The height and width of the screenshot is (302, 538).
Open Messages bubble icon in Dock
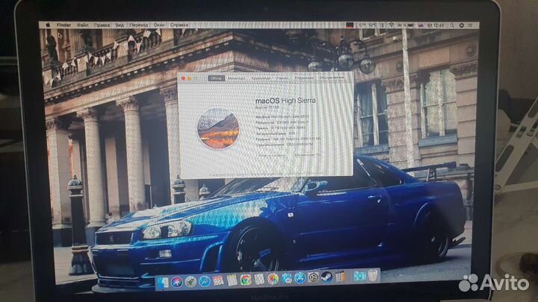coord(286,278)
